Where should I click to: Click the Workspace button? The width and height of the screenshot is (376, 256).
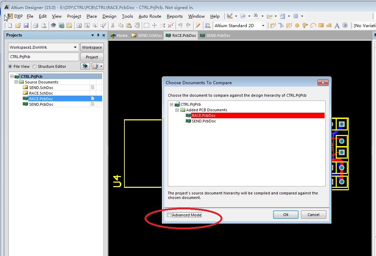coord(92,47)
